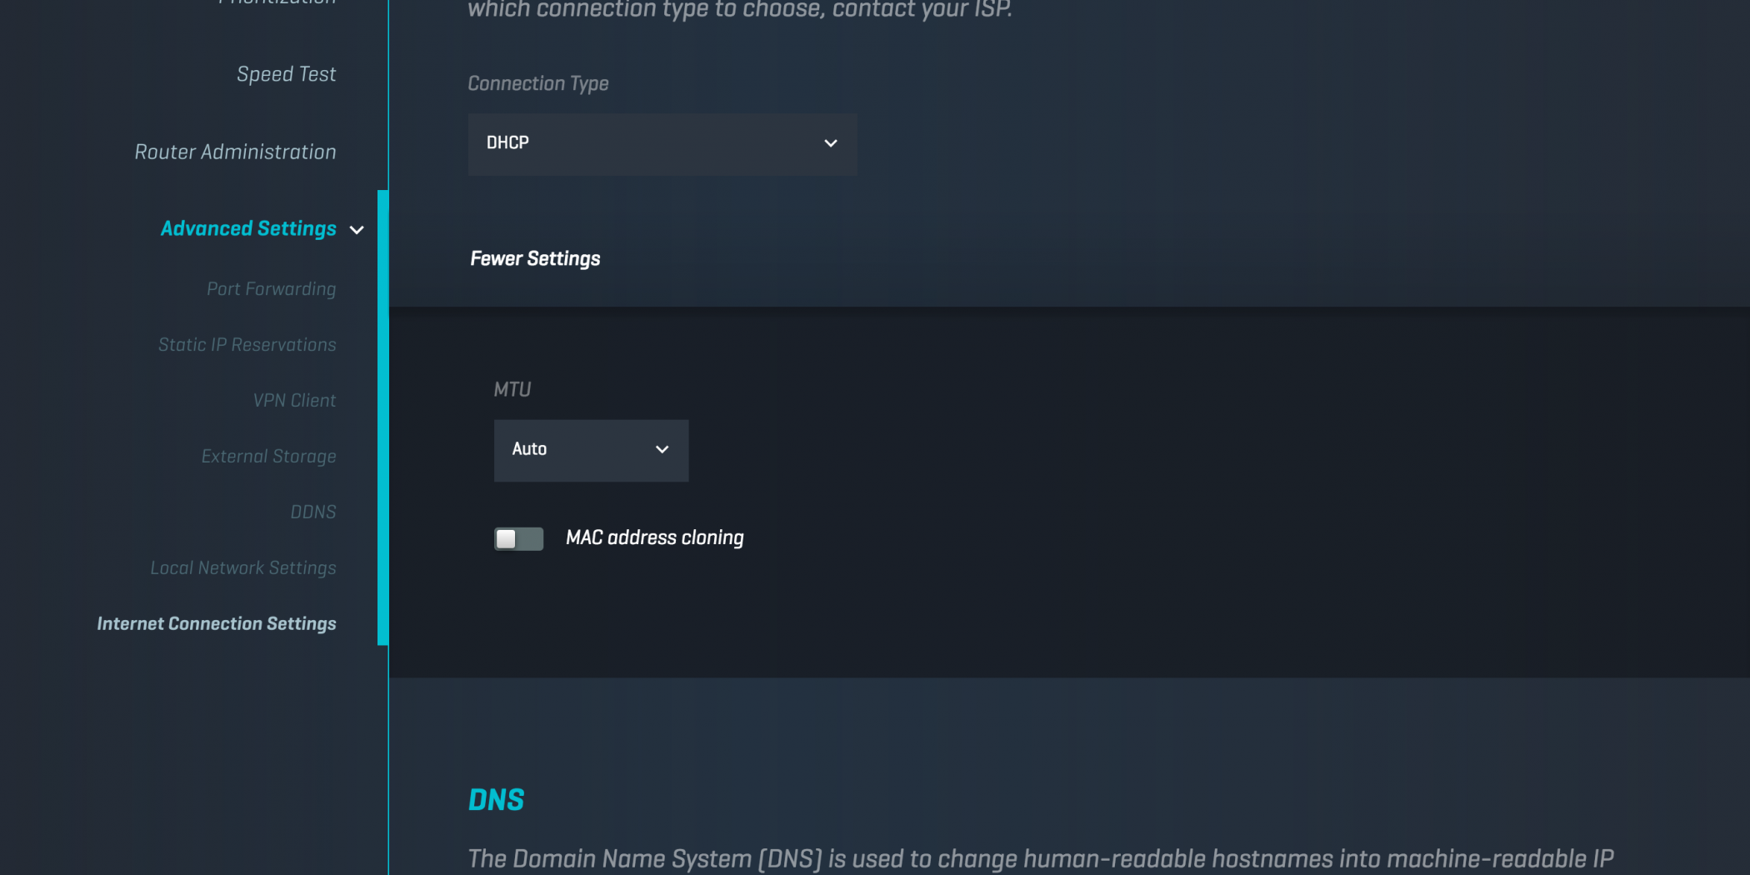Go to Port Forwarding settings
The height and width of the screenshot is (875, 1750).
tap(271, 289)
